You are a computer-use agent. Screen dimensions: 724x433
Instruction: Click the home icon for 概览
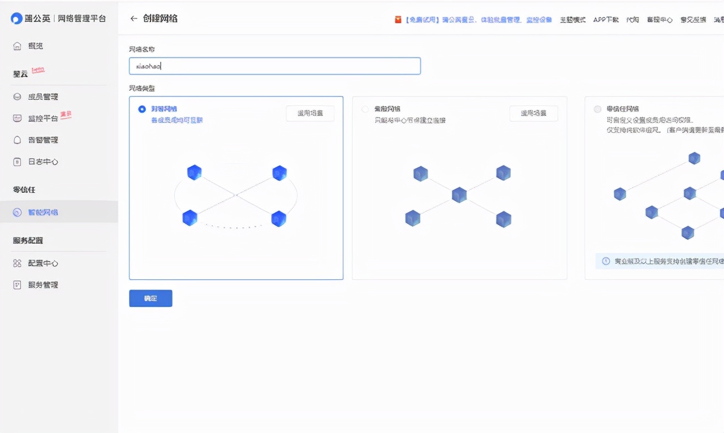pyautogui.click(x=18, y=46)
